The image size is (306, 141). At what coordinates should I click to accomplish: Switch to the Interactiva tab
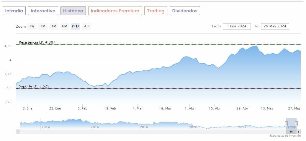click(43, 11)
